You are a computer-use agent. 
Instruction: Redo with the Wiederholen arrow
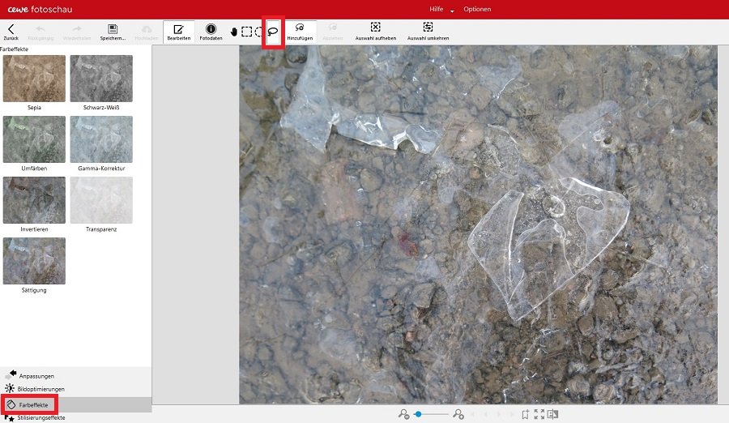[77, 32]
